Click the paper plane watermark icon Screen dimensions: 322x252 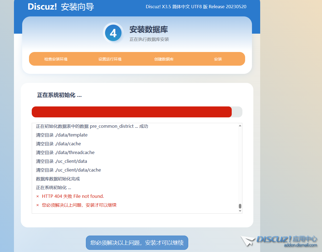pyautogui.click(x=247, y=241)
